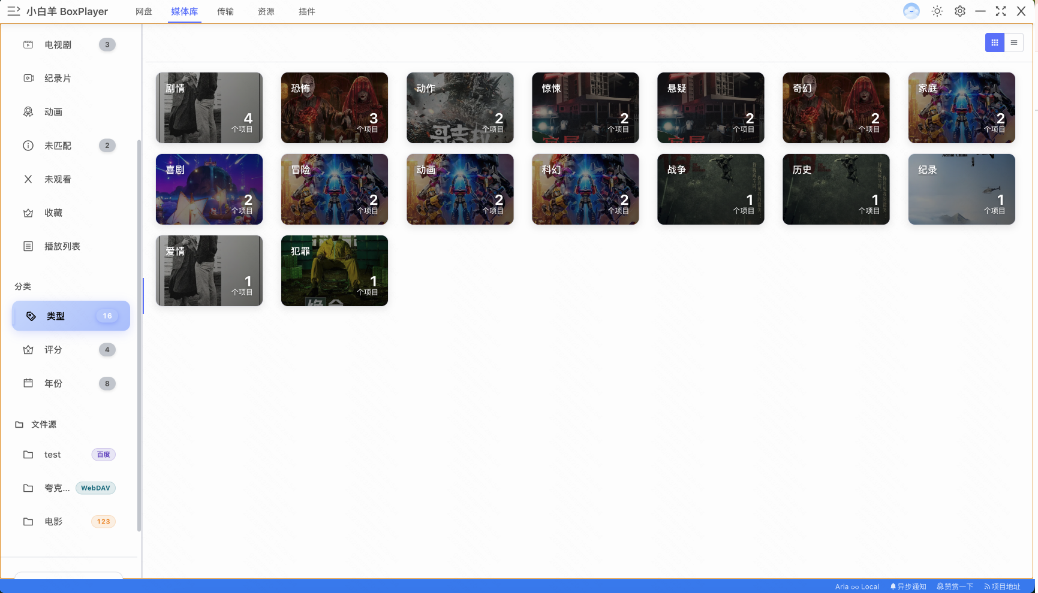Collapse sidebar with the hamburger menu icon
1038x593 pixels.
pyautogui.click(x=13, y=11)
